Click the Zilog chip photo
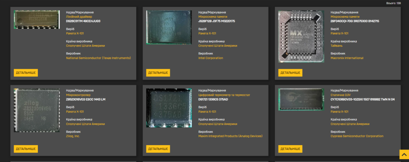Image resolution: width=409 pixels, height=162 pixels. tap(37, 110)
